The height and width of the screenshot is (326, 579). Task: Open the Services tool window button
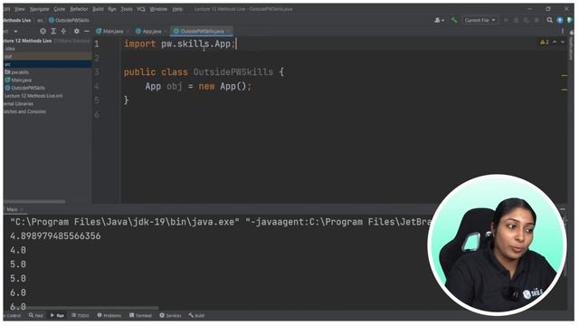coord(170,316)
